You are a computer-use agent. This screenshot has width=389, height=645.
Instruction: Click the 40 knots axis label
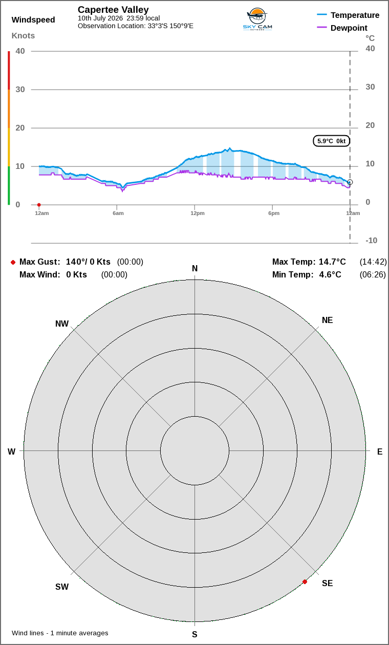20,51
